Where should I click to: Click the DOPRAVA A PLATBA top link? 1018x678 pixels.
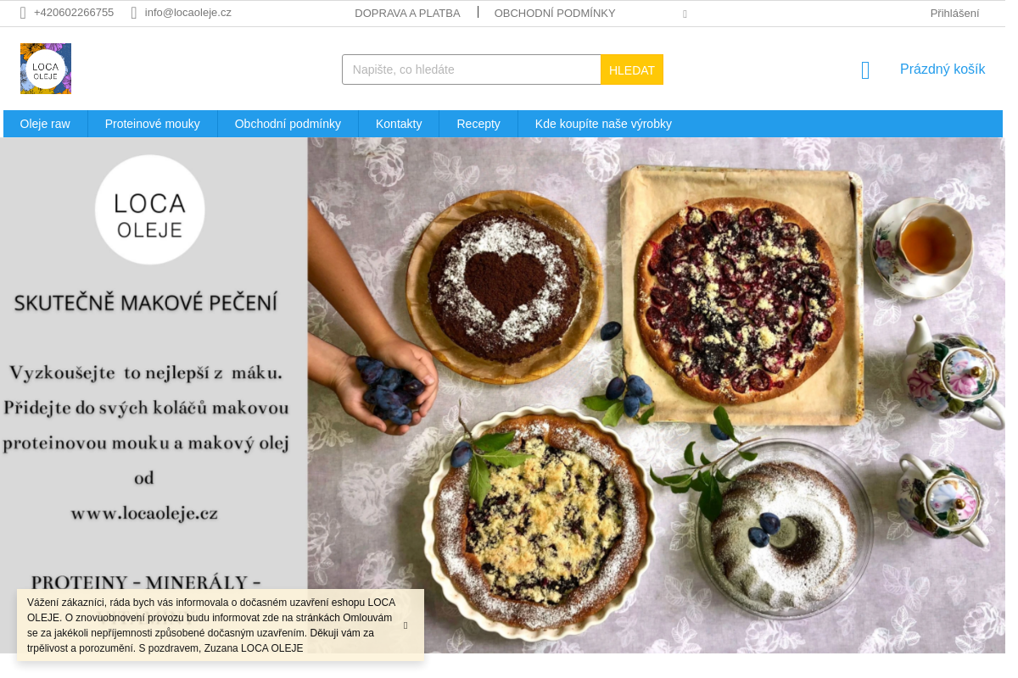(x=407, y=13)
